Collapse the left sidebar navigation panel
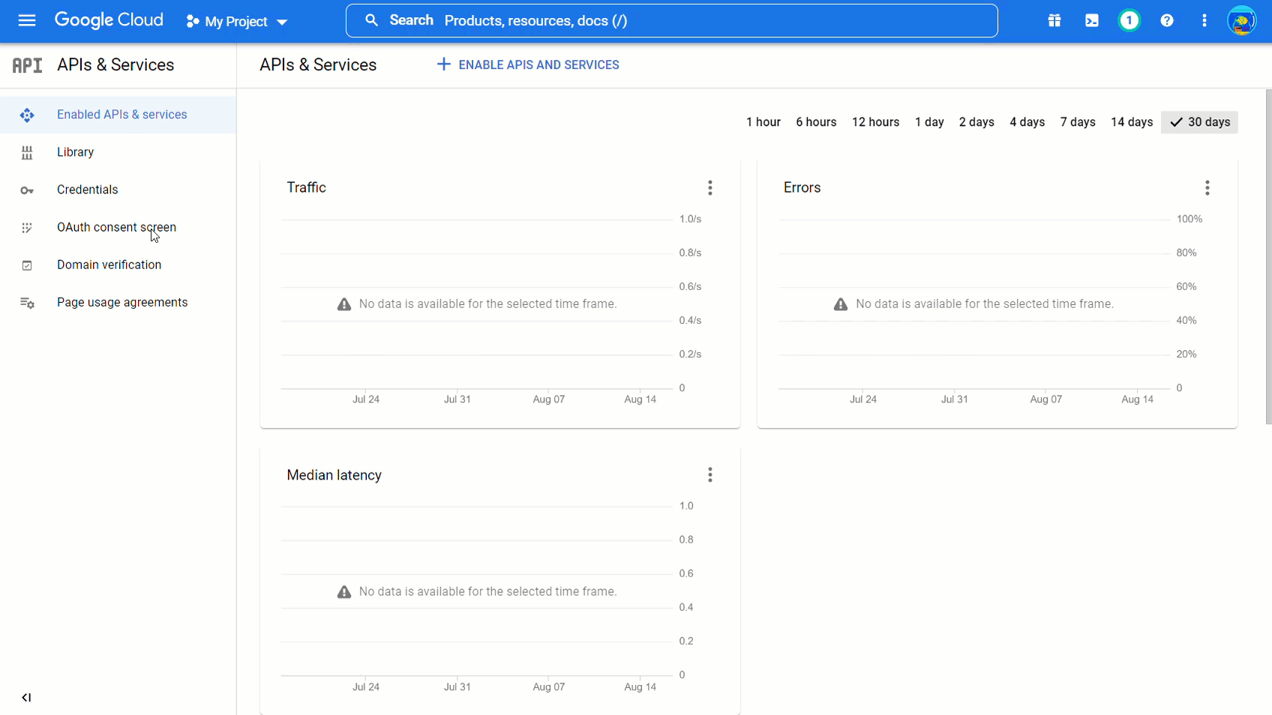 26,697
